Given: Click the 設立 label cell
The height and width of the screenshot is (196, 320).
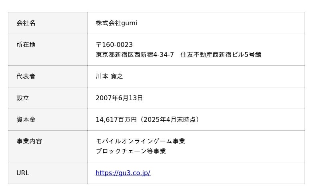Looking at the screenshot, I should point(23,98).
